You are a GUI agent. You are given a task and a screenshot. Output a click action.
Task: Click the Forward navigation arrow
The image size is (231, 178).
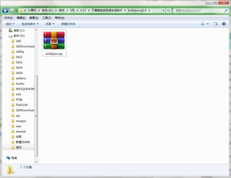pyautogui.click(x=12, y=11)
